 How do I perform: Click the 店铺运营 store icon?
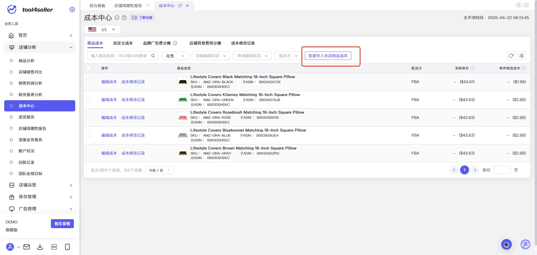click(12, 185)
